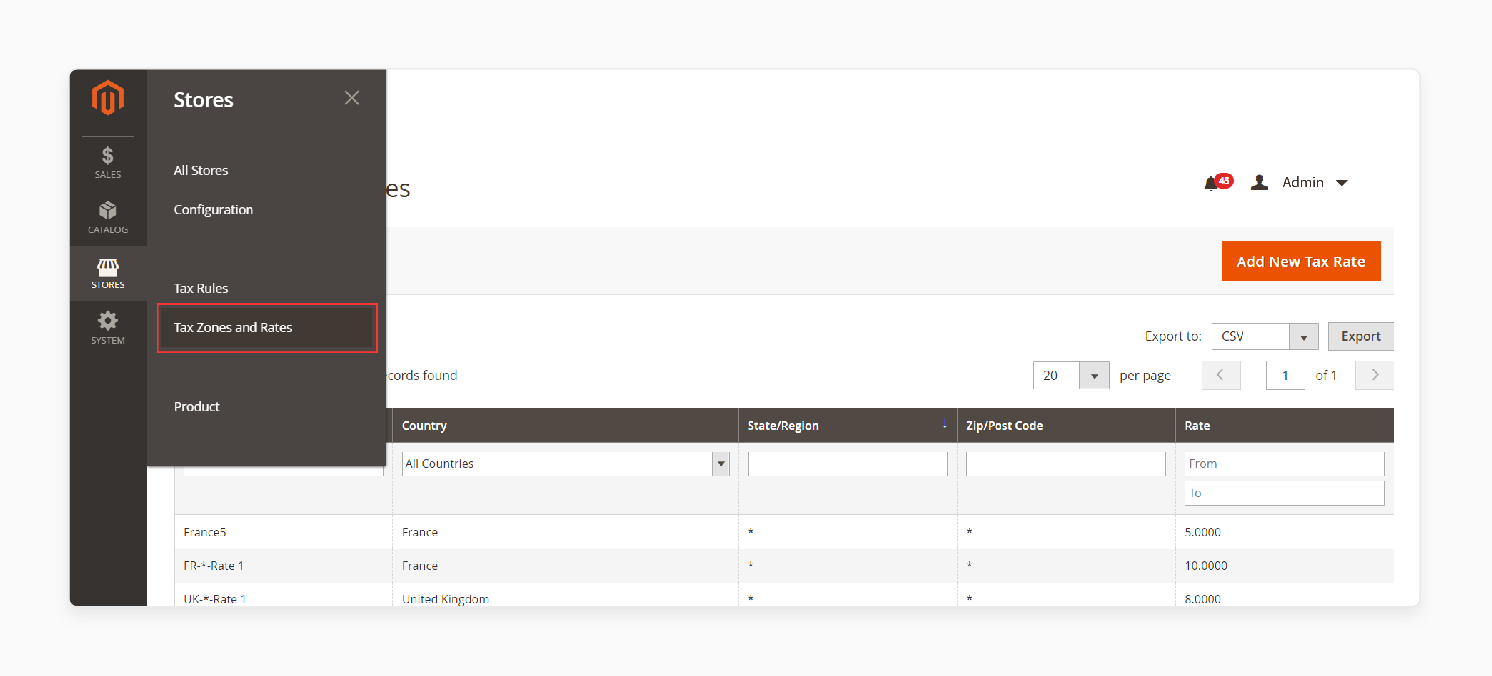1492x676 pixels.
Task: Click the Admin user avatar icon
Action: (1259, 183)
